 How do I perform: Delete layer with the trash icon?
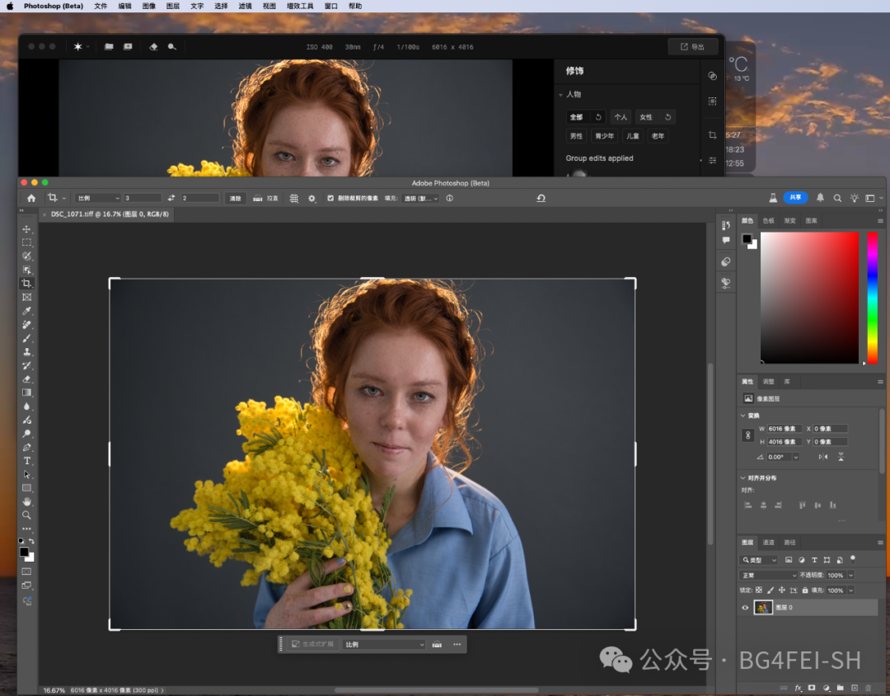pyautogui.click(x=868, y=688)
